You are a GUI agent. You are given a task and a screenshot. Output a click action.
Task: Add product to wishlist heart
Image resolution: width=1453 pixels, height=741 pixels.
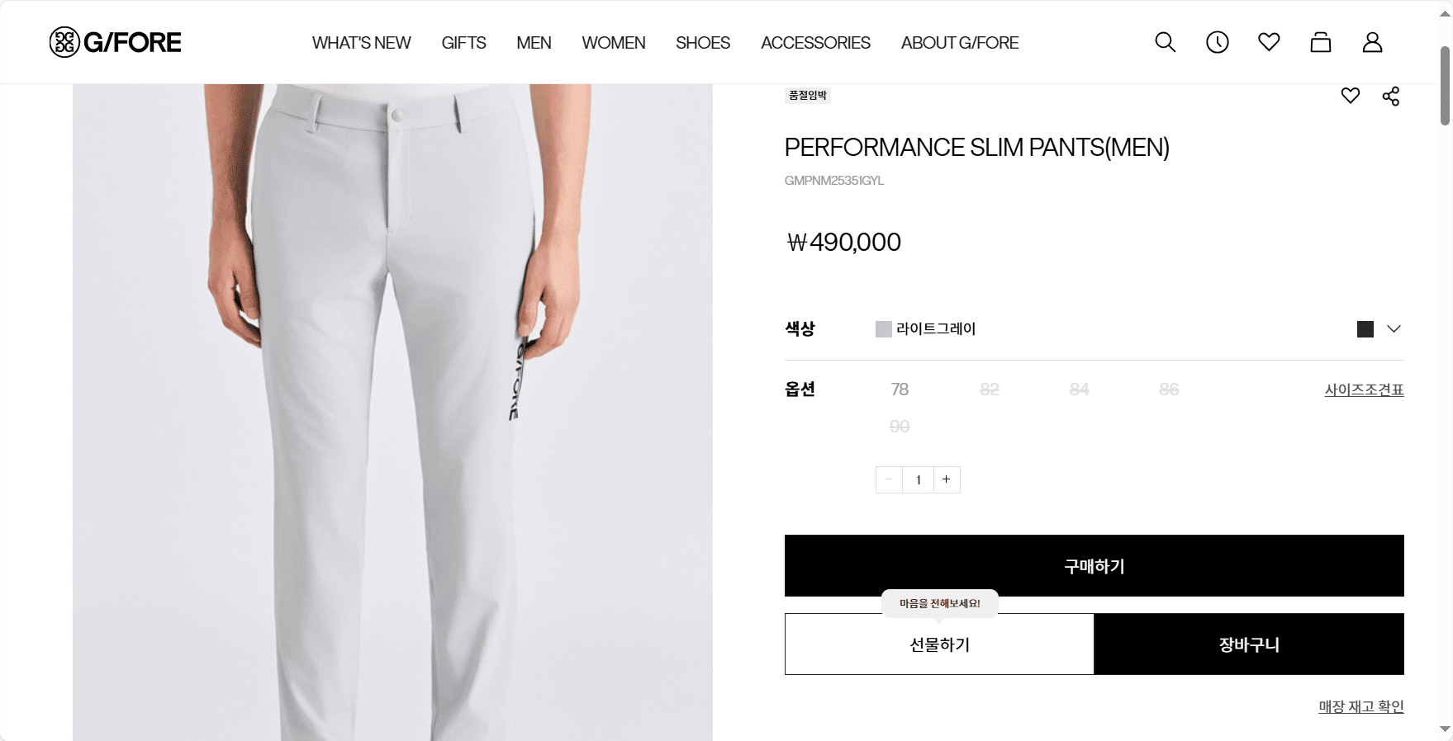(1350, 96)
